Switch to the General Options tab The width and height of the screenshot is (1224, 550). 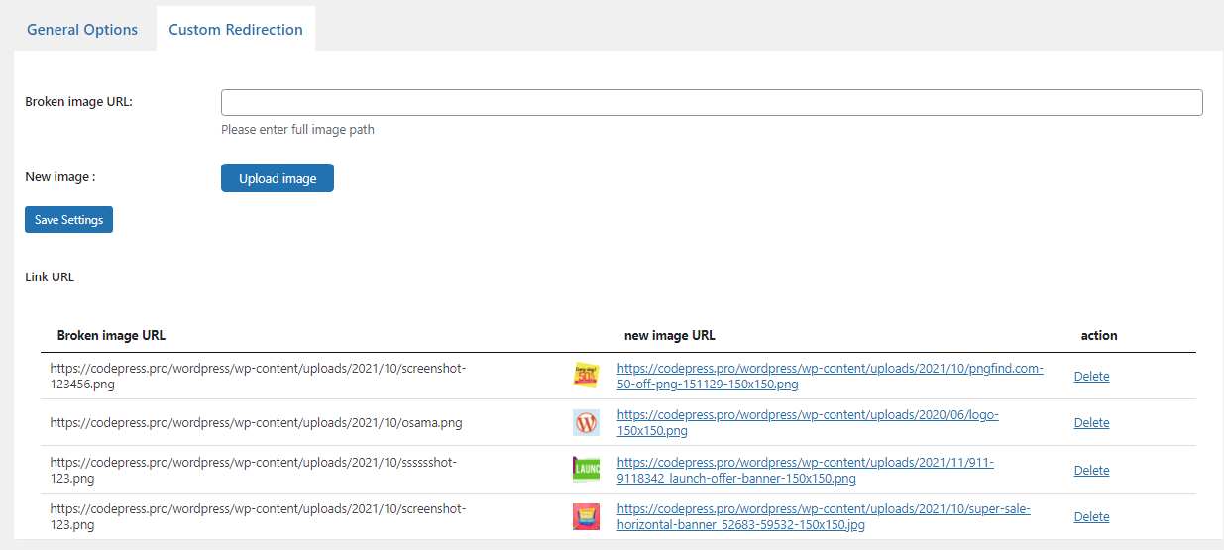coord(82,30)
